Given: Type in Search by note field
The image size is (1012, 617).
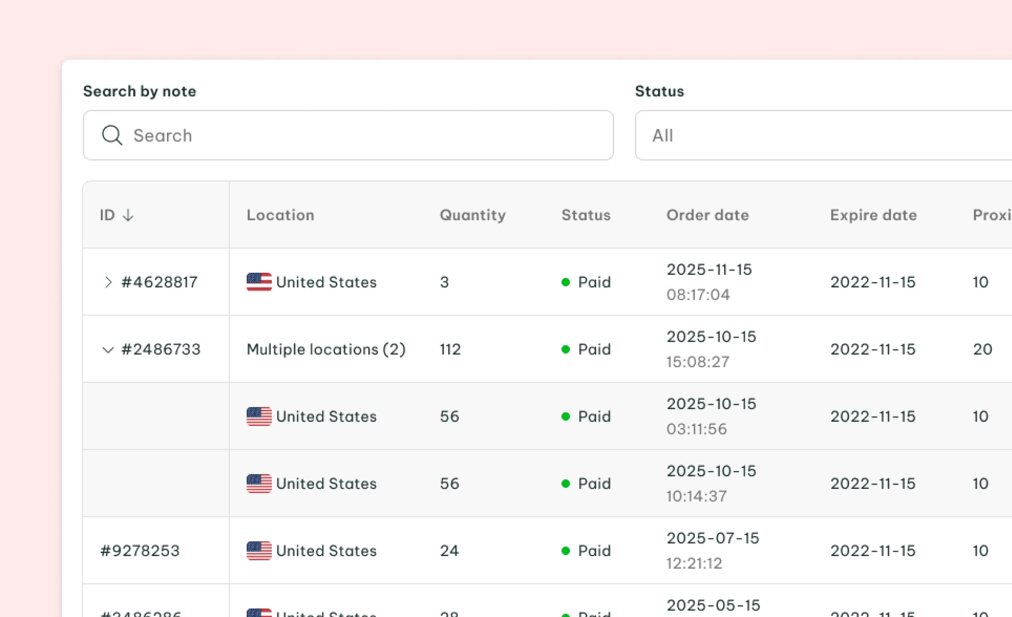Looking at the screenshot, I should coord(361,135).
